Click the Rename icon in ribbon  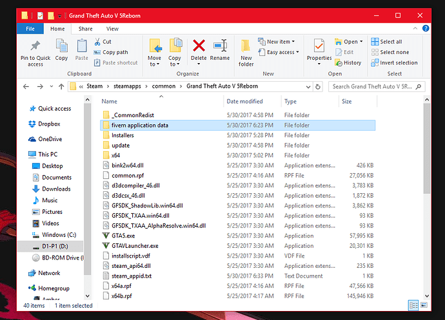tap(220, 46)
